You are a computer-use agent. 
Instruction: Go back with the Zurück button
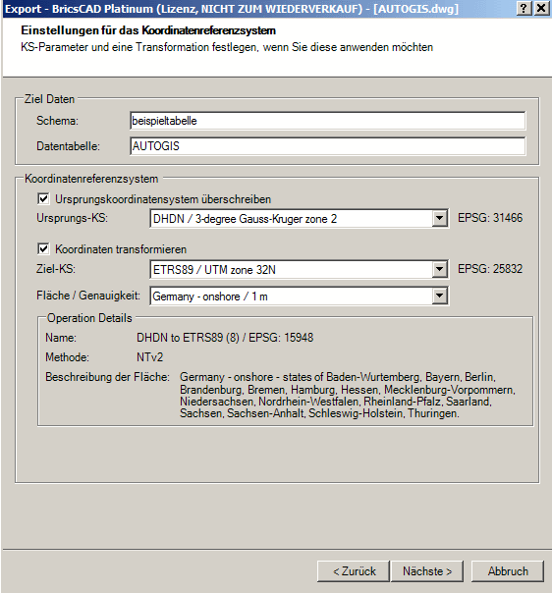[354, 571]
